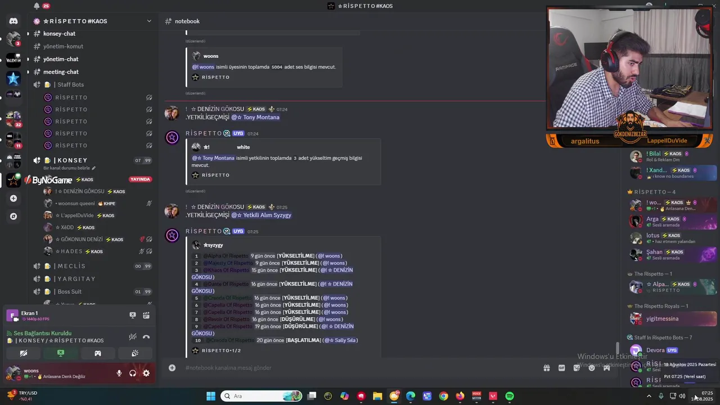Open TRY/USD widget on taskbar
Viewport: 720px width, 405px height.
pyautogui.click(x=22, y=396)
